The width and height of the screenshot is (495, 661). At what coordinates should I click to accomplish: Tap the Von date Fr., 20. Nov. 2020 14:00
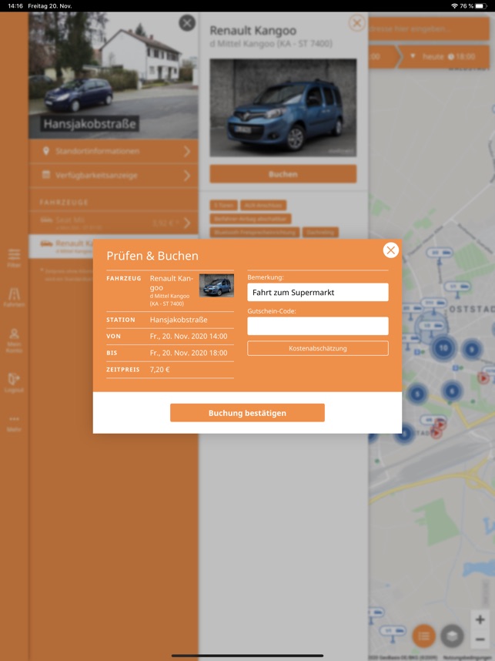tap(189, 337)
